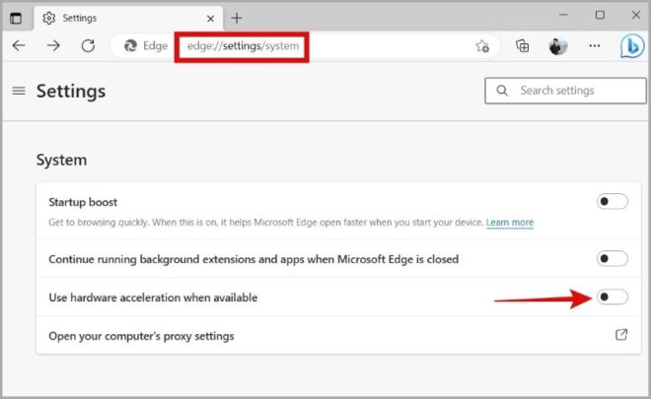651x399 pixels.
Task: Toggle the Startup boost switch
Action: [612, 202]
